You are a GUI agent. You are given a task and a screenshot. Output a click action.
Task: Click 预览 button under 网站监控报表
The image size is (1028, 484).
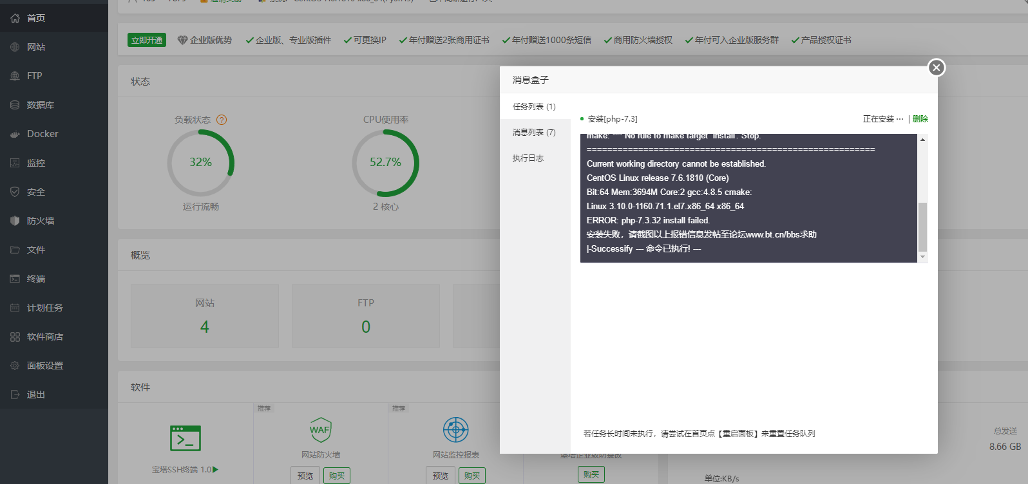click(x=441, y=476)
